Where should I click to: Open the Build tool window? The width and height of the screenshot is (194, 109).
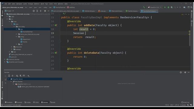click(53, 102)
